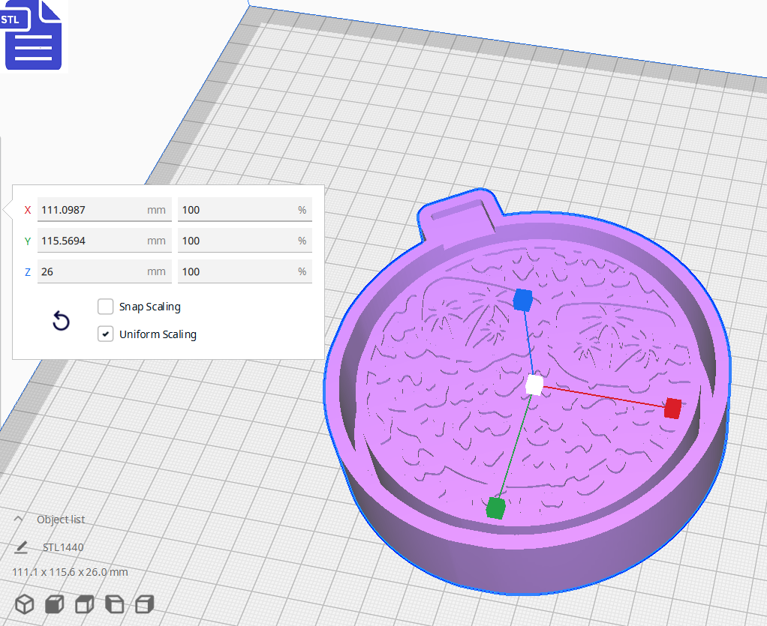
Task: Select the isometric view cube icon
Action: 24,604
